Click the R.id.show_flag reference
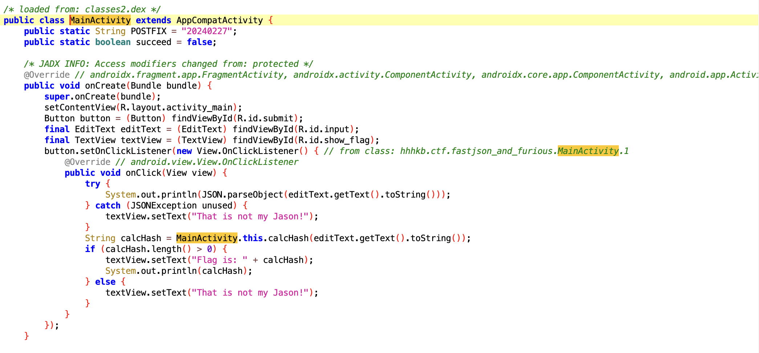The image size is (759, 353). pos(334,140)
